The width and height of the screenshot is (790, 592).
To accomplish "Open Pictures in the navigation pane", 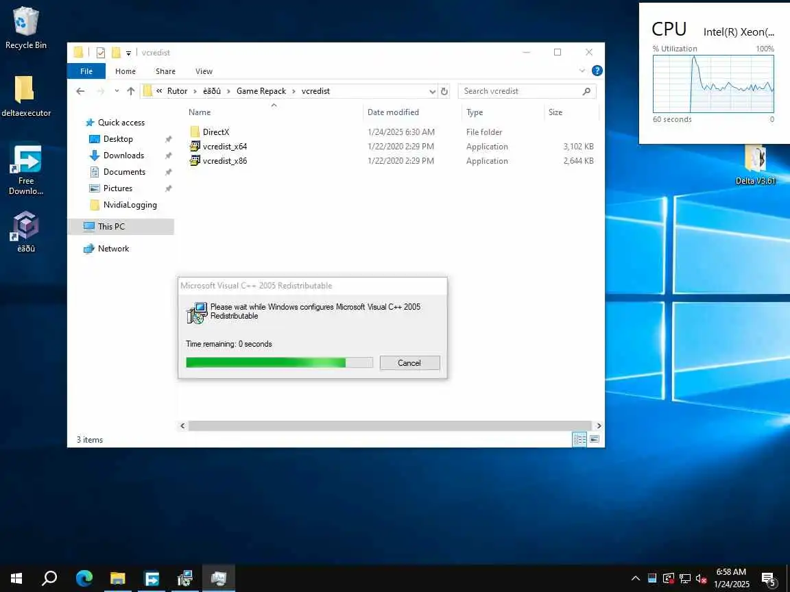I will pyautogui.click(x=117, y=188).
